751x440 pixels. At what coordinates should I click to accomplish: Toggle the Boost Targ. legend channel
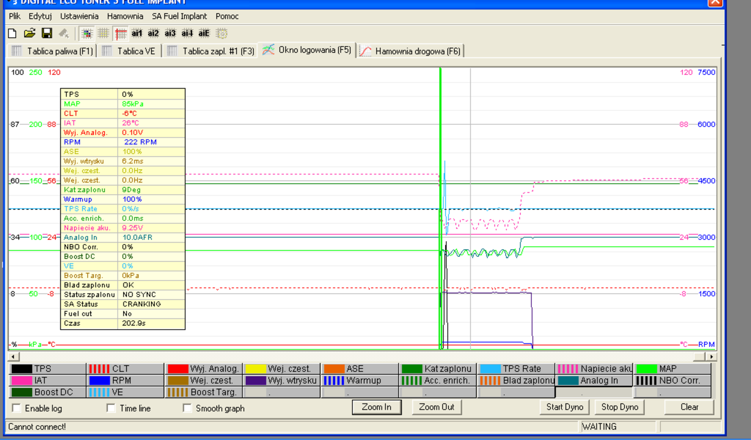pos(203,392)
